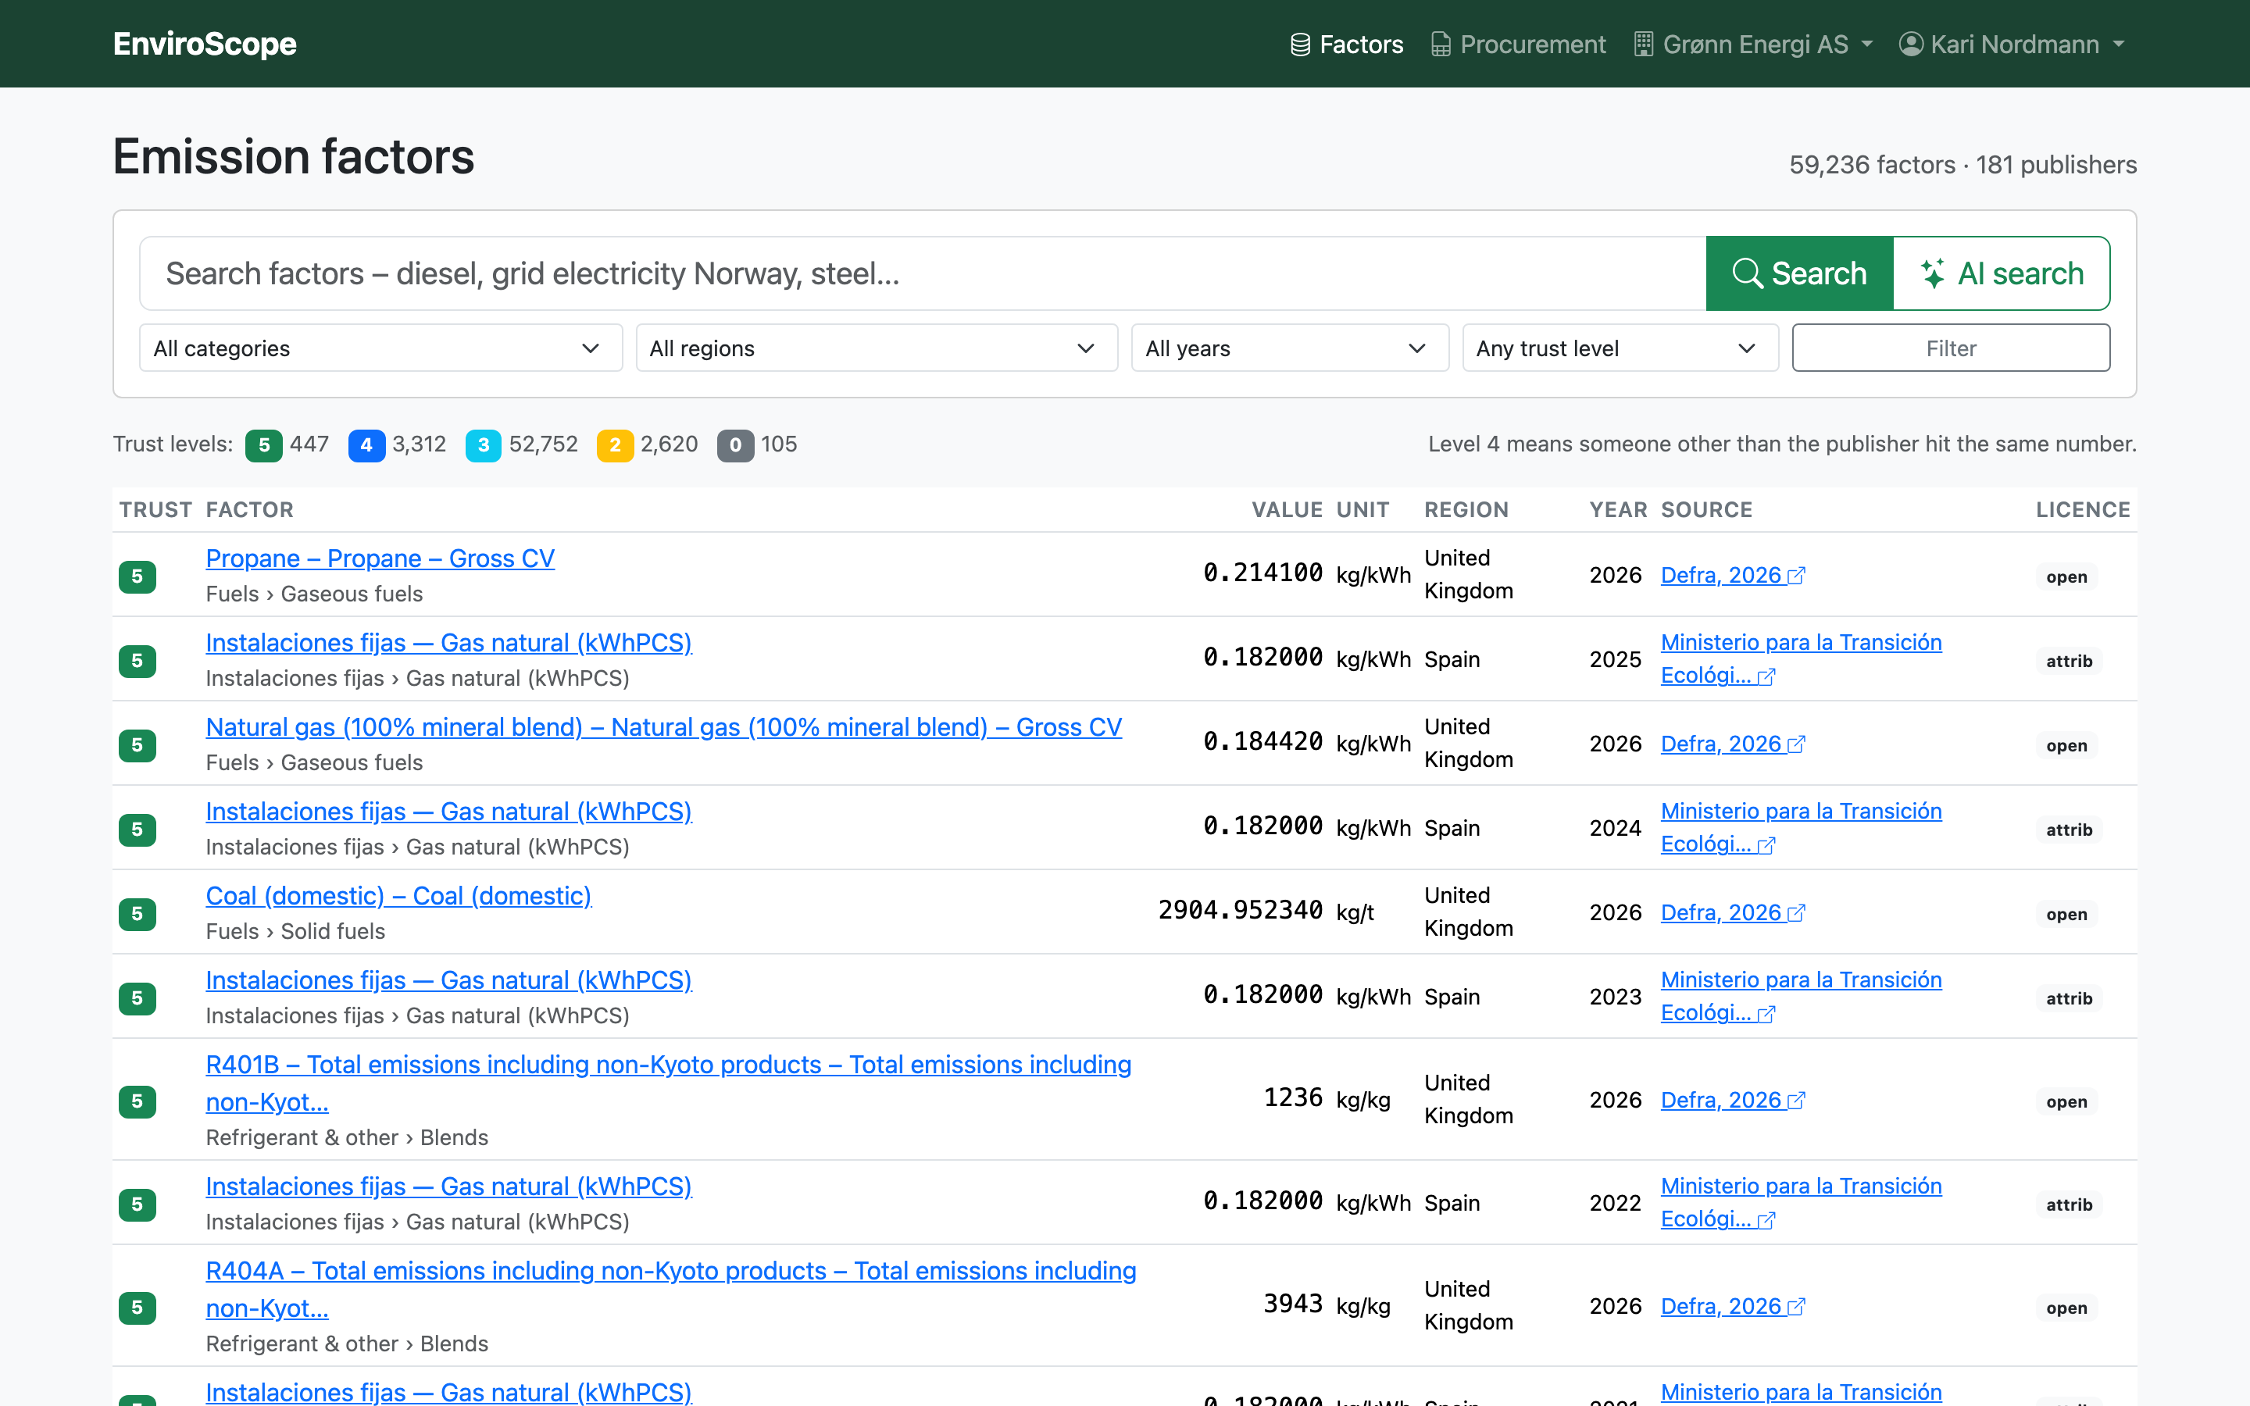The width and height of the screenshot is (2250, 1406).
Task: Open Propane – Propane – Gross CV factor
Action: 380,558
